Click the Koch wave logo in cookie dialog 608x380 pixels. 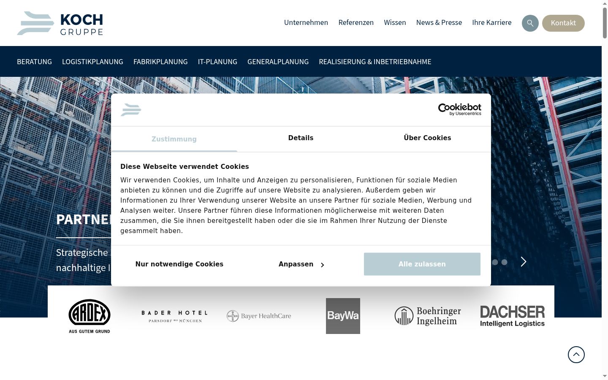(131, 110)
